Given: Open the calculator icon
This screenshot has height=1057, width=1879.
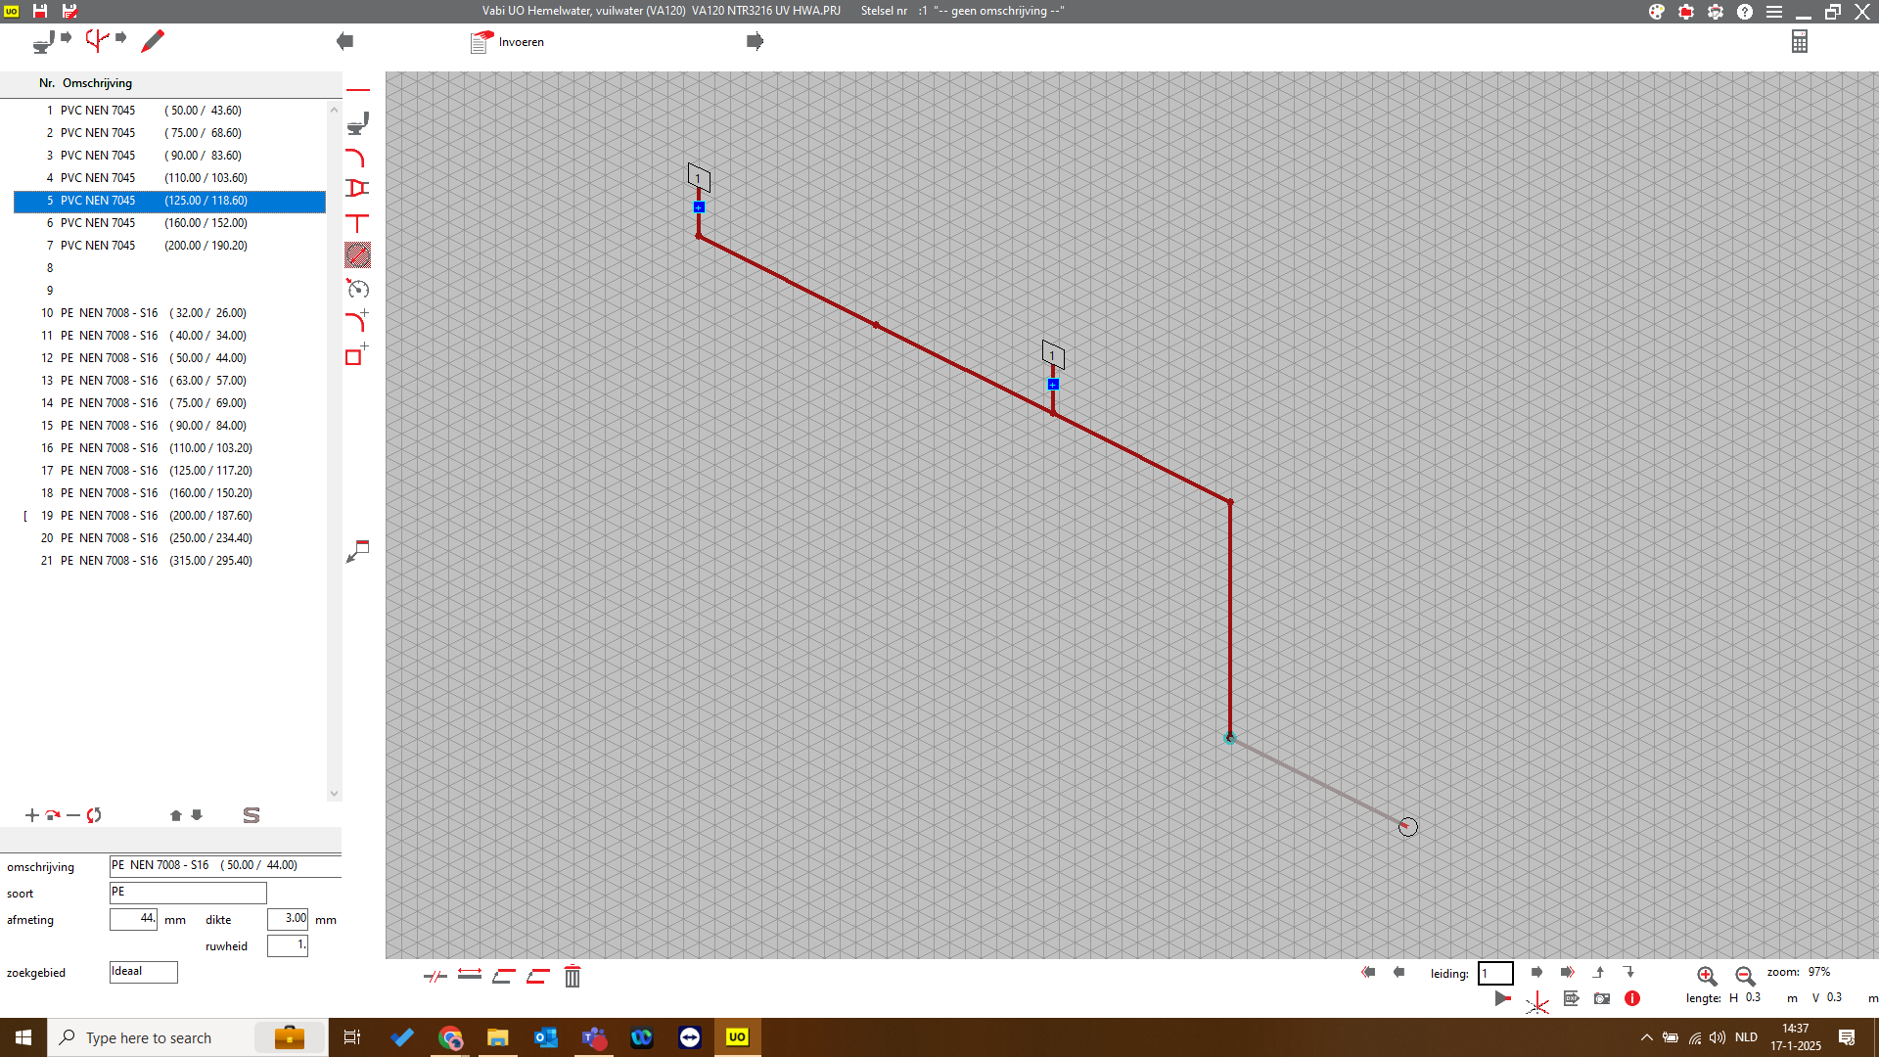Looking at the screenshot, I should coord(1800,41).
